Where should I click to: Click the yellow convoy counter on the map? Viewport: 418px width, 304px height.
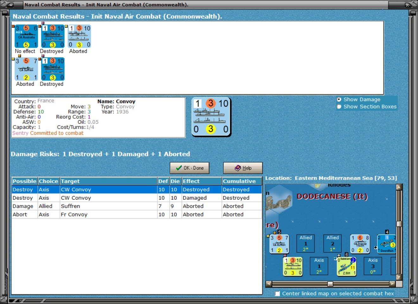[293, 266]
